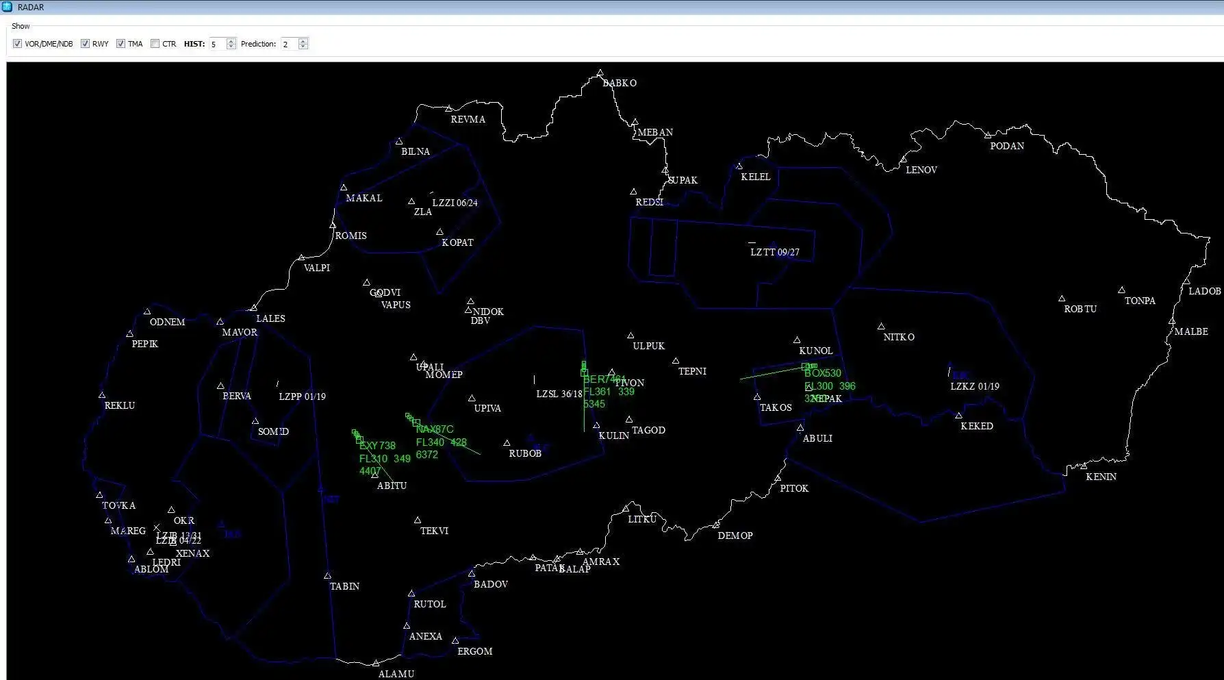
Task: Click the LZPP 01/19 runway label
Action: point(302,396)
